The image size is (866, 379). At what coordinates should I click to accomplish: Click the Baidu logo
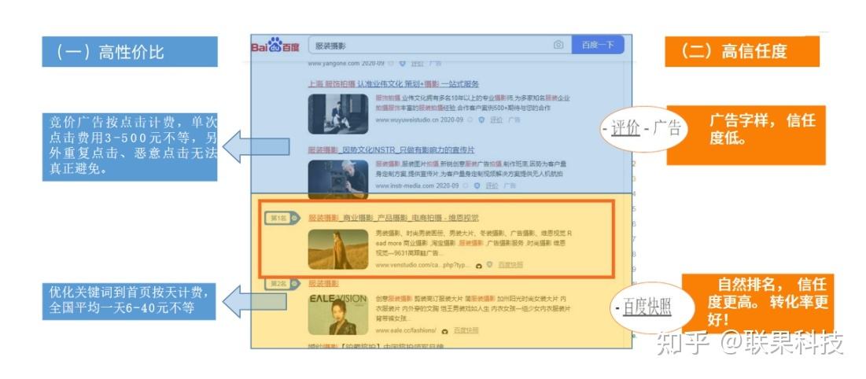point(275,46)
